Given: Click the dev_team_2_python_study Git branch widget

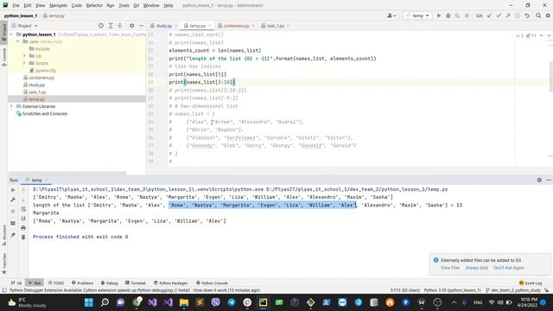Looking at the screenshot, I should click(x=513, y=290).
